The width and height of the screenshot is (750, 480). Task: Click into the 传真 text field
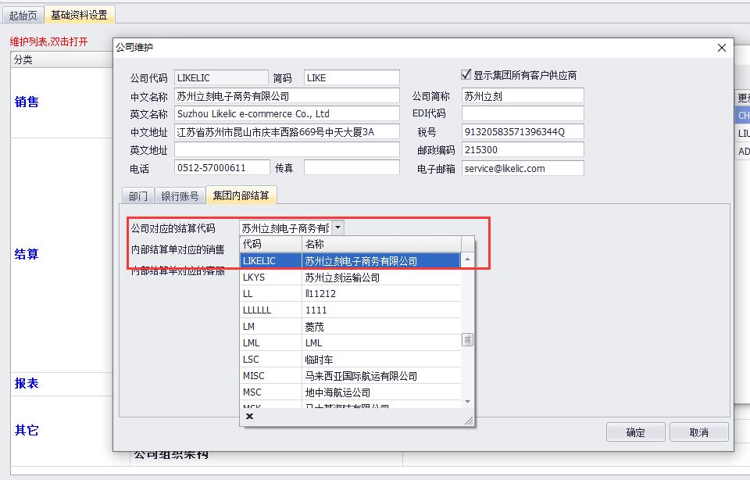pyautogui.click(x=351, y=168)
